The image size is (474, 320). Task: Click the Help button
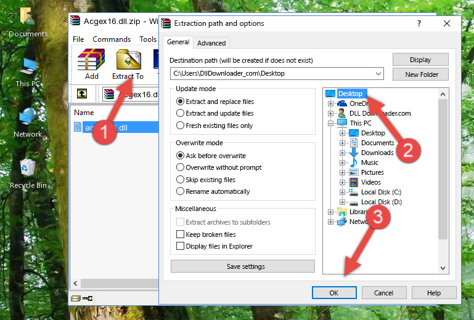(x=434, y=293)
